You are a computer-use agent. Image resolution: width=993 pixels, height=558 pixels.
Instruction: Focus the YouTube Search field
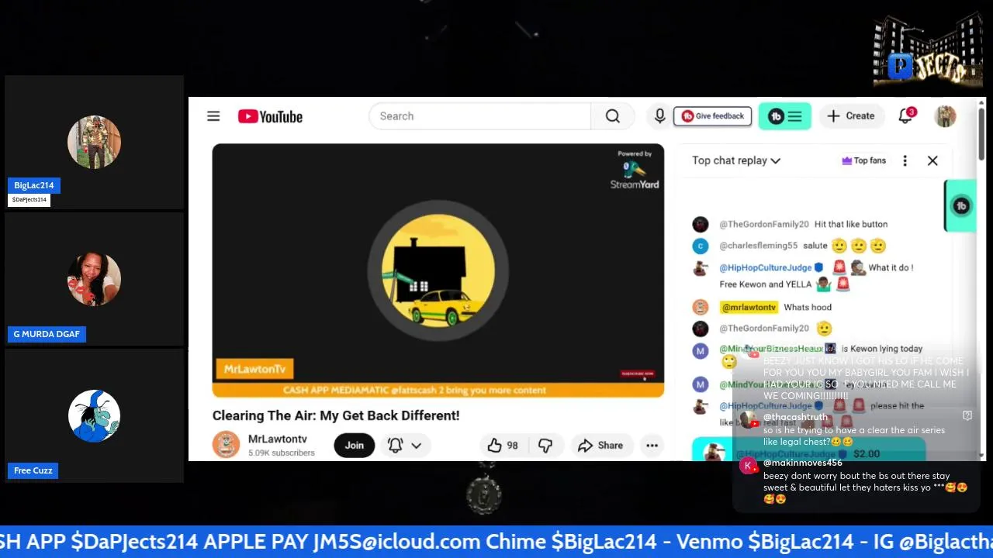[x=479, y=116]
